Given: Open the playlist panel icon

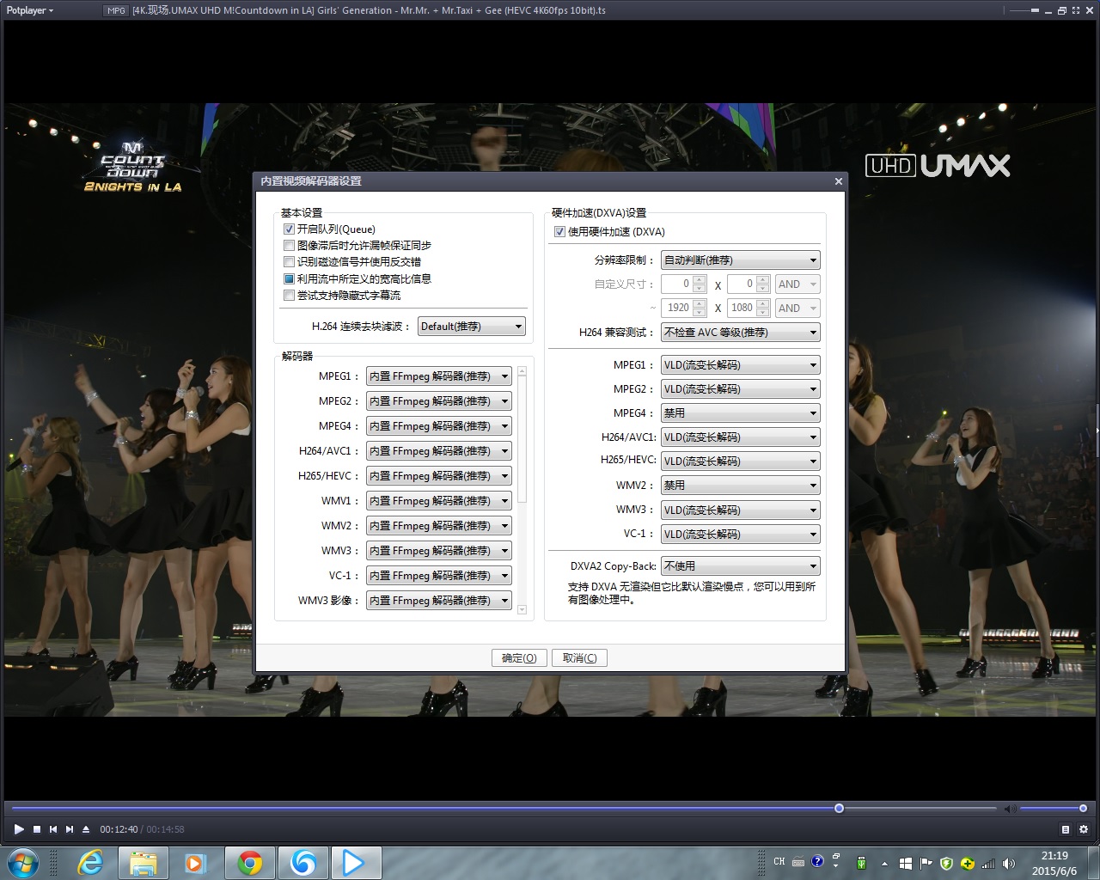Looking at the screenshot, I should [x=1066, y=829].
